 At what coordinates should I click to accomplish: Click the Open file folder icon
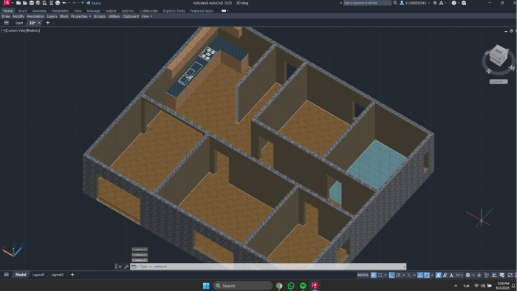click(x=25, y=3)
